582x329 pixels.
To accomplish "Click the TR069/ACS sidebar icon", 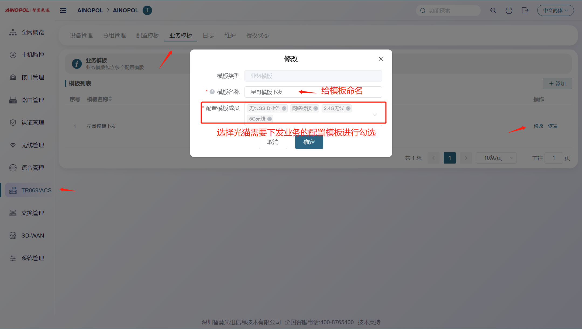I will point(13,190).
